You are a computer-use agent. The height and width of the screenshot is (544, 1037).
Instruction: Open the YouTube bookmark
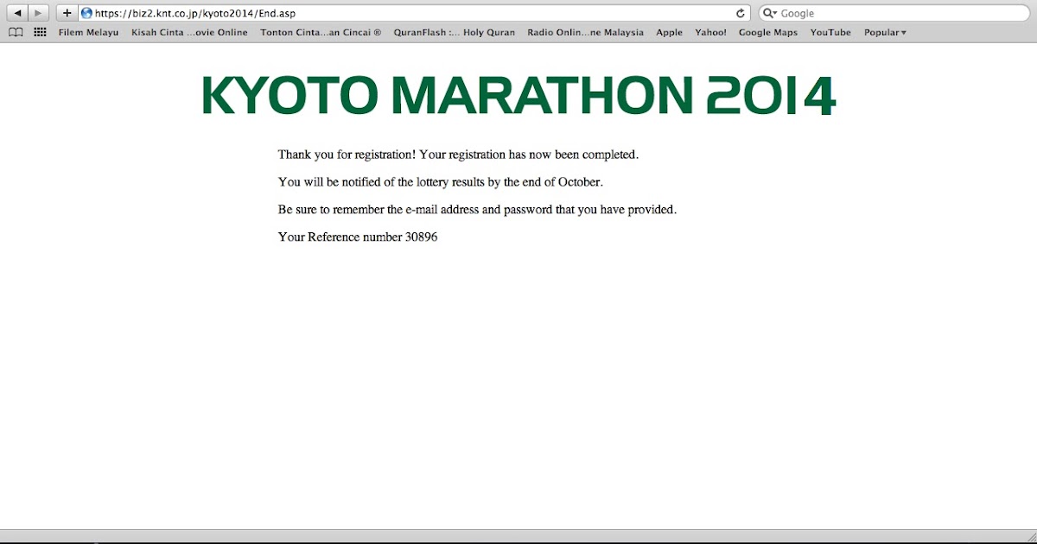tap(830, 33)
